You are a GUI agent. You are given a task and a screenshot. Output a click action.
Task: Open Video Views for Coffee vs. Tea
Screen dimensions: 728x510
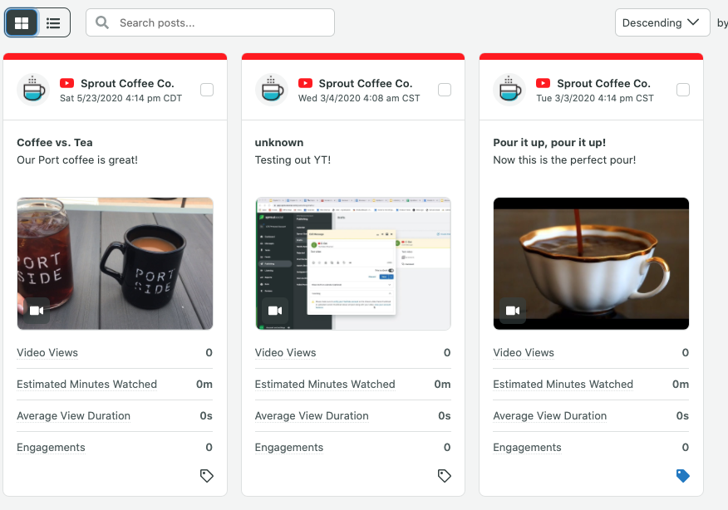click(47, 353)
